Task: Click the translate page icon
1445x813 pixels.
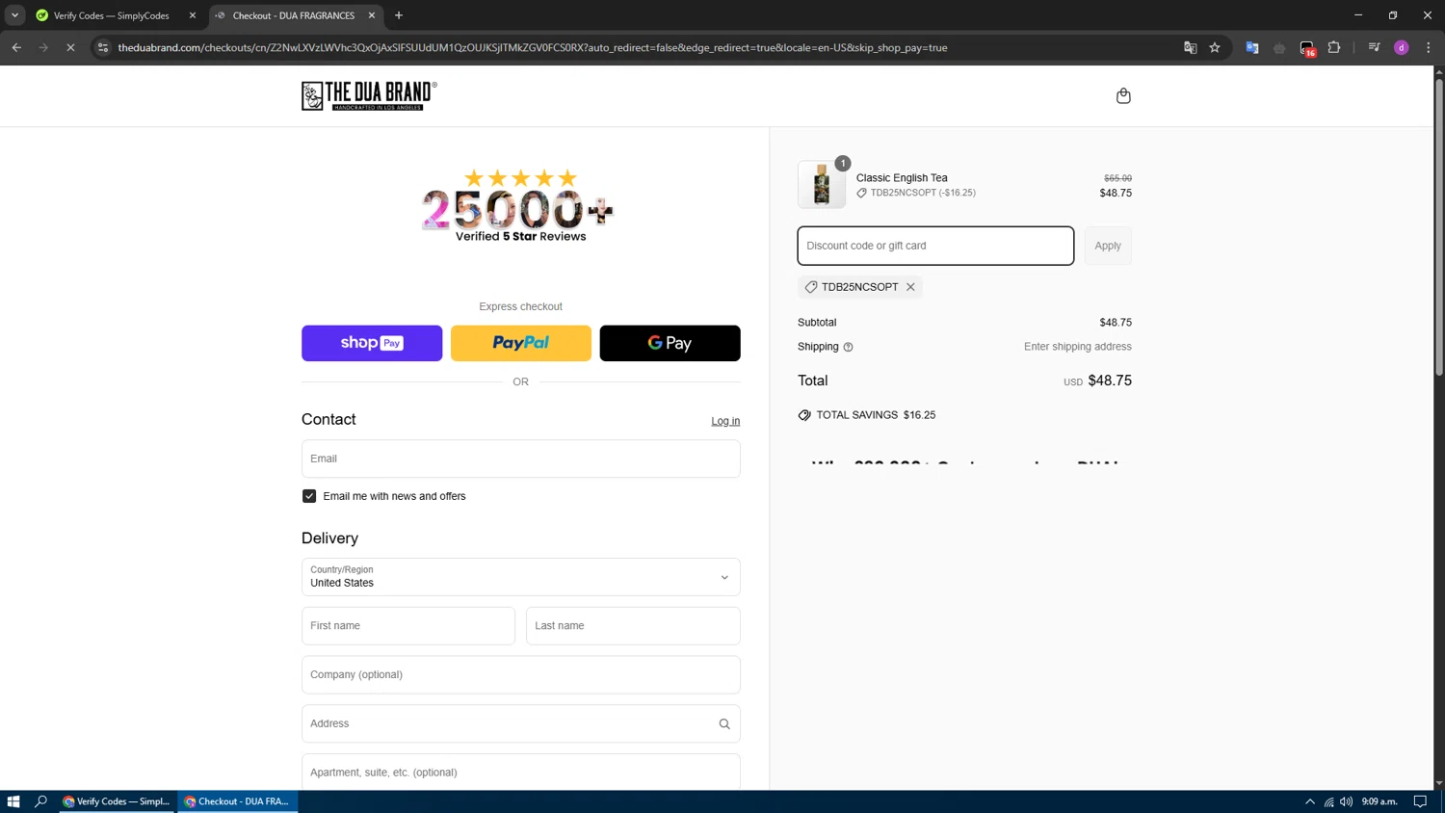Action: [1190, 47]
